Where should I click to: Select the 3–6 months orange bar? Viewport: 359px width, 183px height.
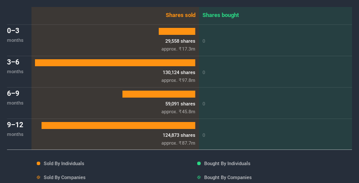pos(115,63)
